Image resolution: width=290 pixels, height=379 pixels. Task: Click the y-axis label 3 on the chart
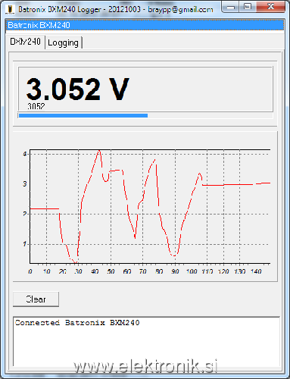25,184
